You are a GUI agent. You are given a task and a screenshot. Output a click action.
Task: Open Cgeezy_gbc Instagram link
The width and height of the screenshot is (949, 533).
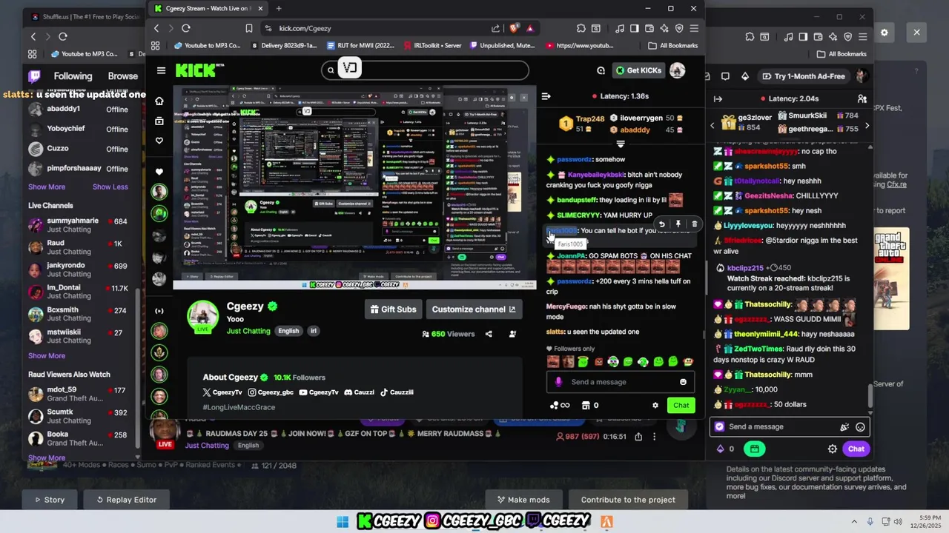click(x=271, y=392)
